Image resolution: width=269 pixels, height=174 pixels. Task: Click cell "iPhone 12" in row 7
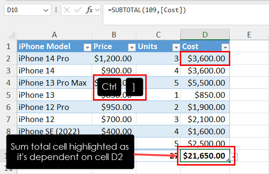click(x=54, y=119)
